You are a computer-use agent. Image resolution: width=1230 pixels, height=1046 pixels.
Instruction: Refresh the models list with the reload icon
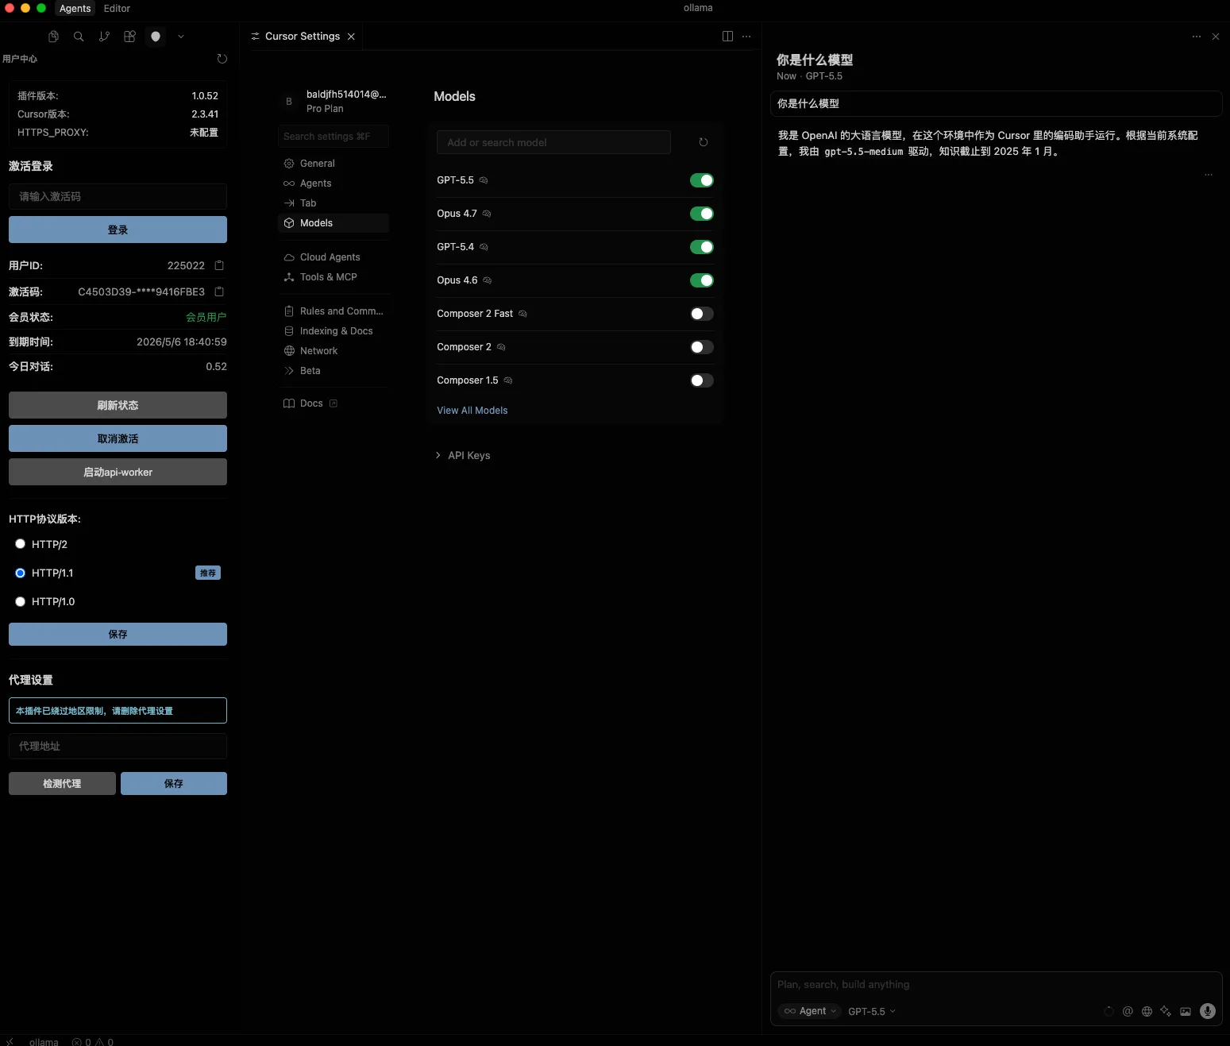click(x=703, y=142)
